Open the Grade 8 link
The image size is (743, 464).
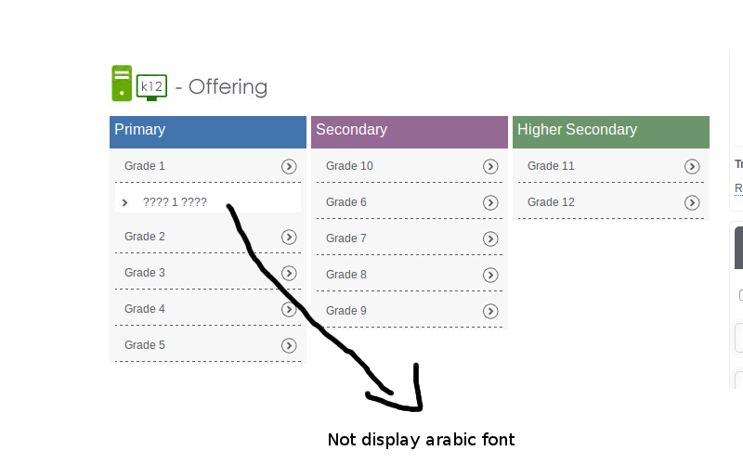click(346, 275)
